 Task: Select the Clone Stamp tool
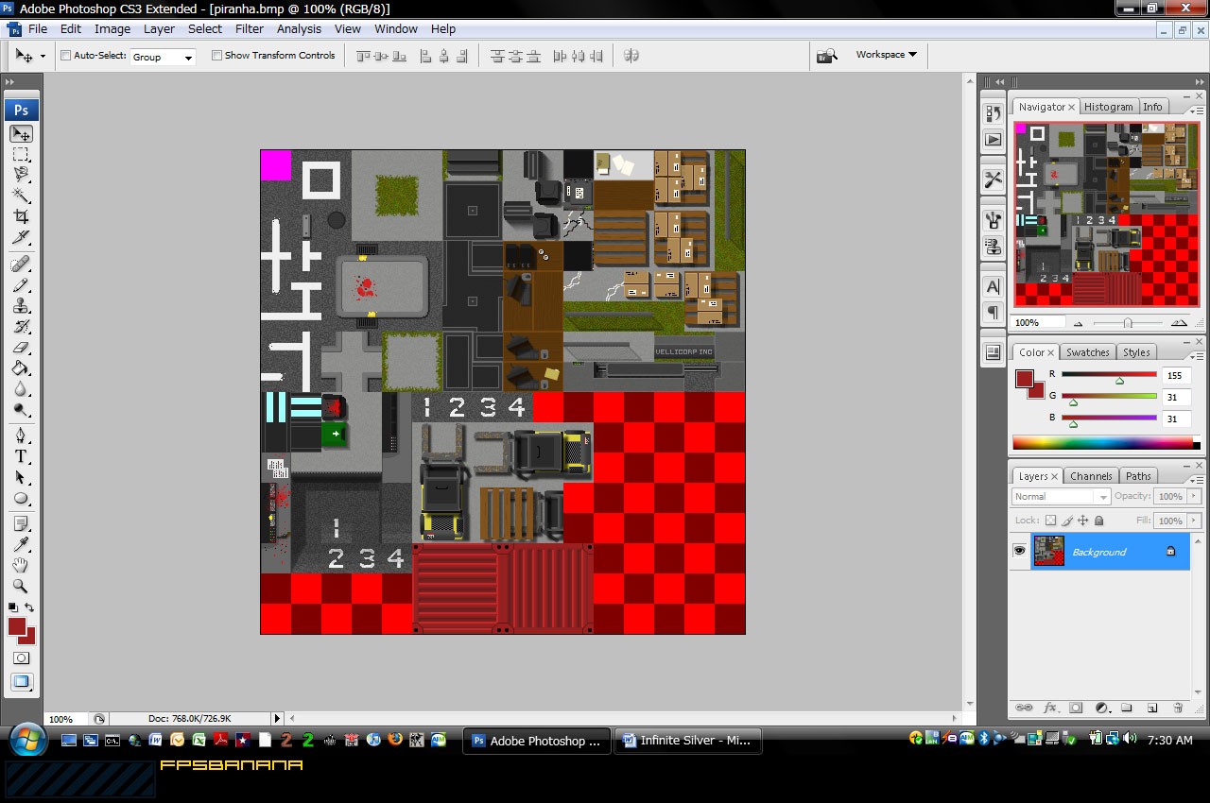click(21, 305)
